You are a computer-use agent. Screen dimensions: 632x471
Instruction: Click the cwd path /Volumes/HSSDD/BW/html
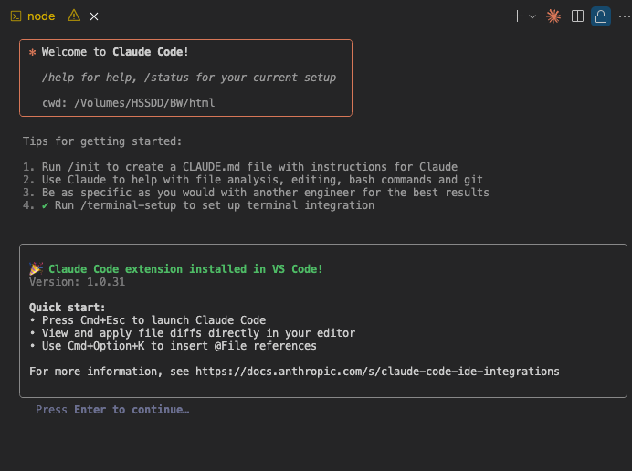(x=144, y=103)
